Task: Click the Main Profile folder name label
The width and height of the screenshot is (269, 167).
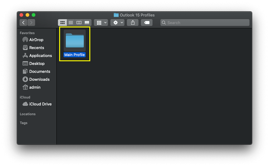Action: tap(74, 55)
